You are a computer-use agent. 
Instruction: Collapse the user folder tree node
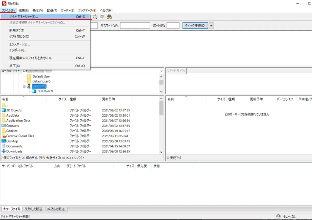tap(24, 87)
